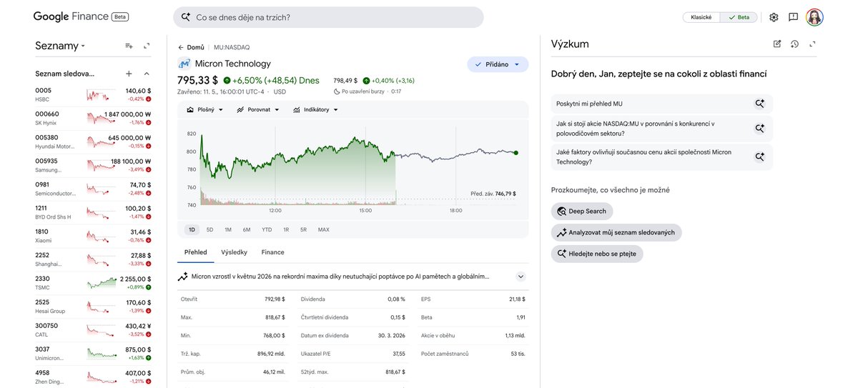The image size is (858, 388).
Task: Select the 6M chart range
Action: [247, 229]
